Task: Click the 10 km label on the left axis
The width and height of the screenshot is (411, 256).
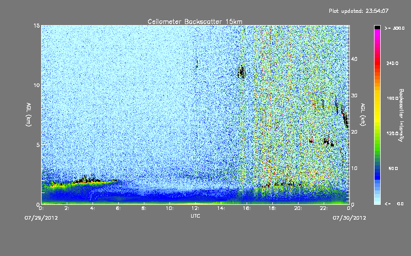Action: click(x=36, y=85)
